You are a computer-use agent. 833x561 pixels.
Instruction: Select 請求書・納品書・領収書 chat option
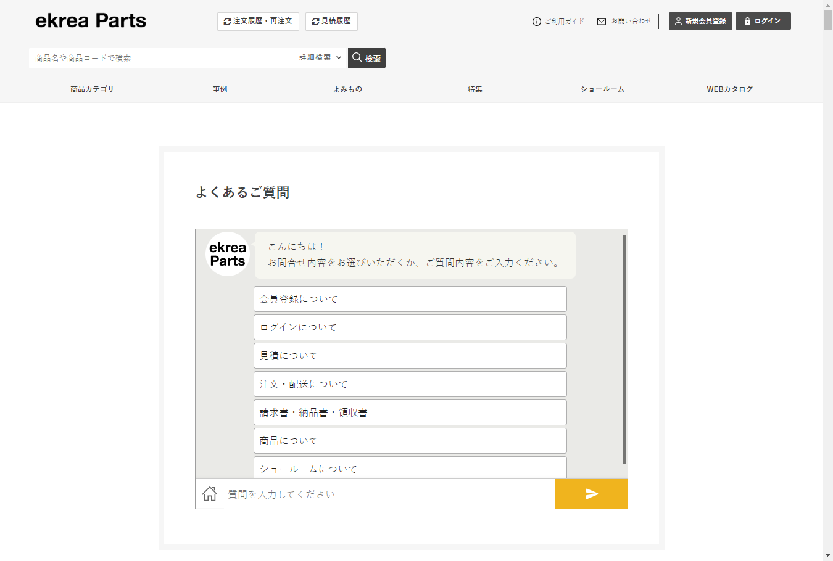pyautogui.click(x=410, y=412)
